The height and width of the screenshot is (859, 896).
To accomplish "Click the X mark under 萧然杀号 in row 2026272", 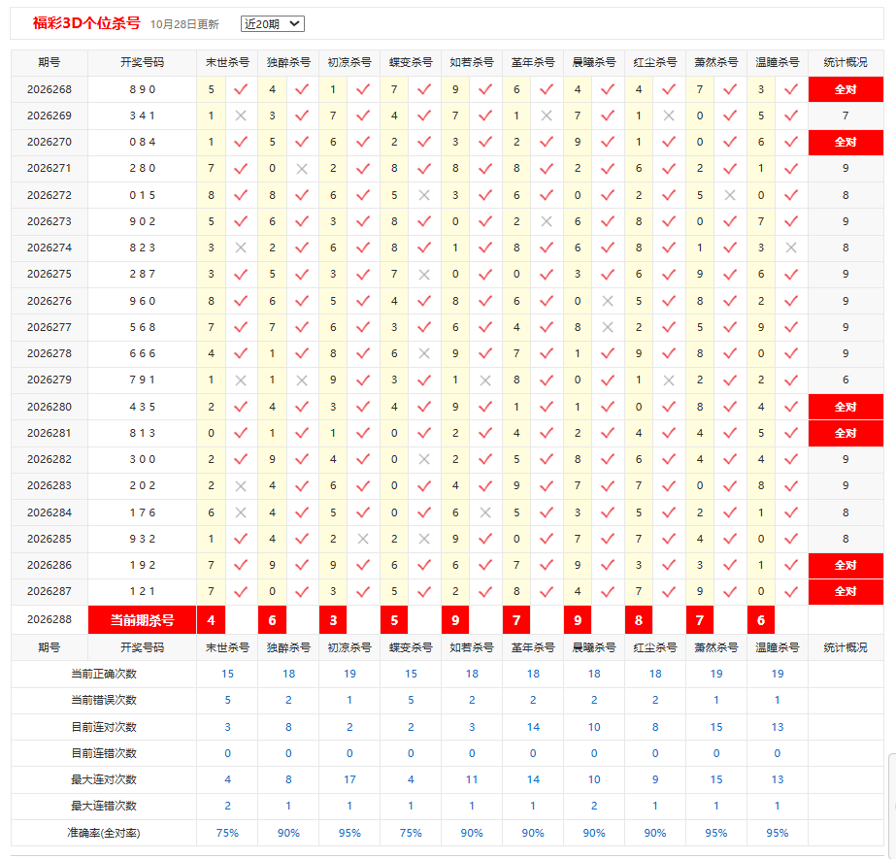I will click(730, 195).
